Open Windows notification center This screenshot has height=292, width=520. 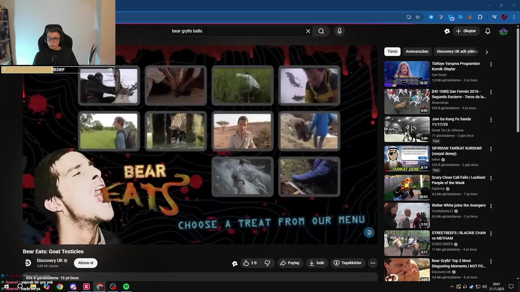pyautogui.click(x=511, y=287)
